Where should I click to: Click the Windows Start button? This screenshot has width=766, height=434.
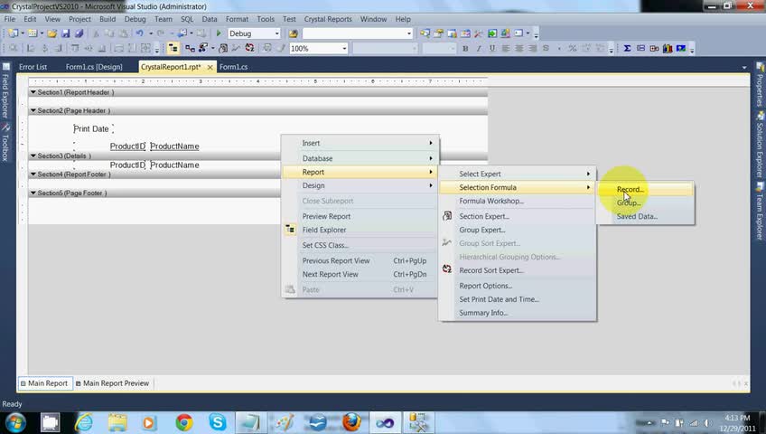pyautogui.click(x=14, y=423)
